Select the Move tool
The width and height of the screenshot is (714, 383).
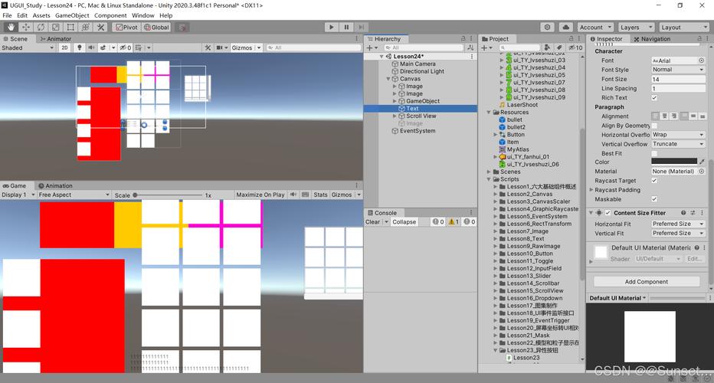coord(25,28)
